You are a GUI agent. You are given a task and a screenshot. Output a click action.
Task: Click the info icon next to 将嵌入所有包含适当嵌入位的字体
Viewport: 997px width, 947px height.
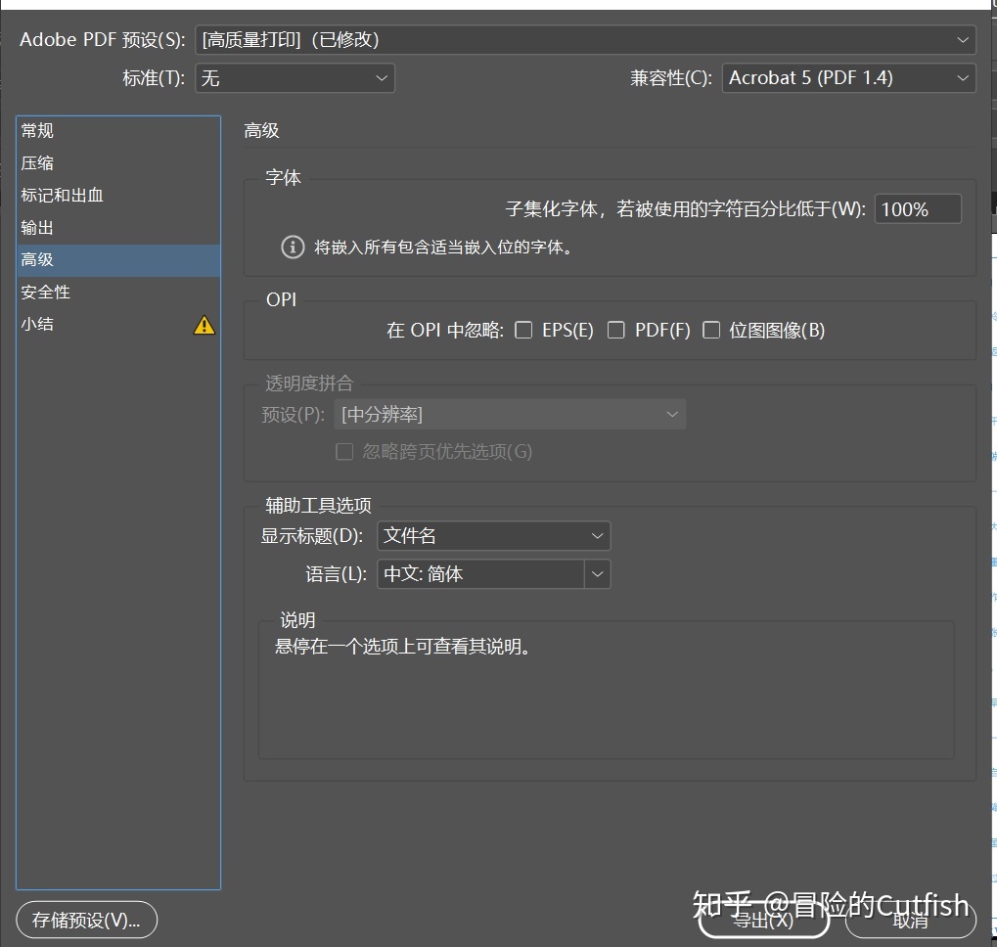coord(293,247)
